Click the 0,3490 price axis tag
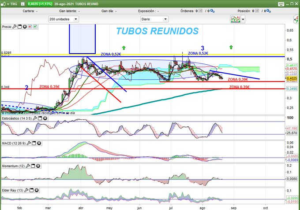300x210 pixels. [292, 89]
